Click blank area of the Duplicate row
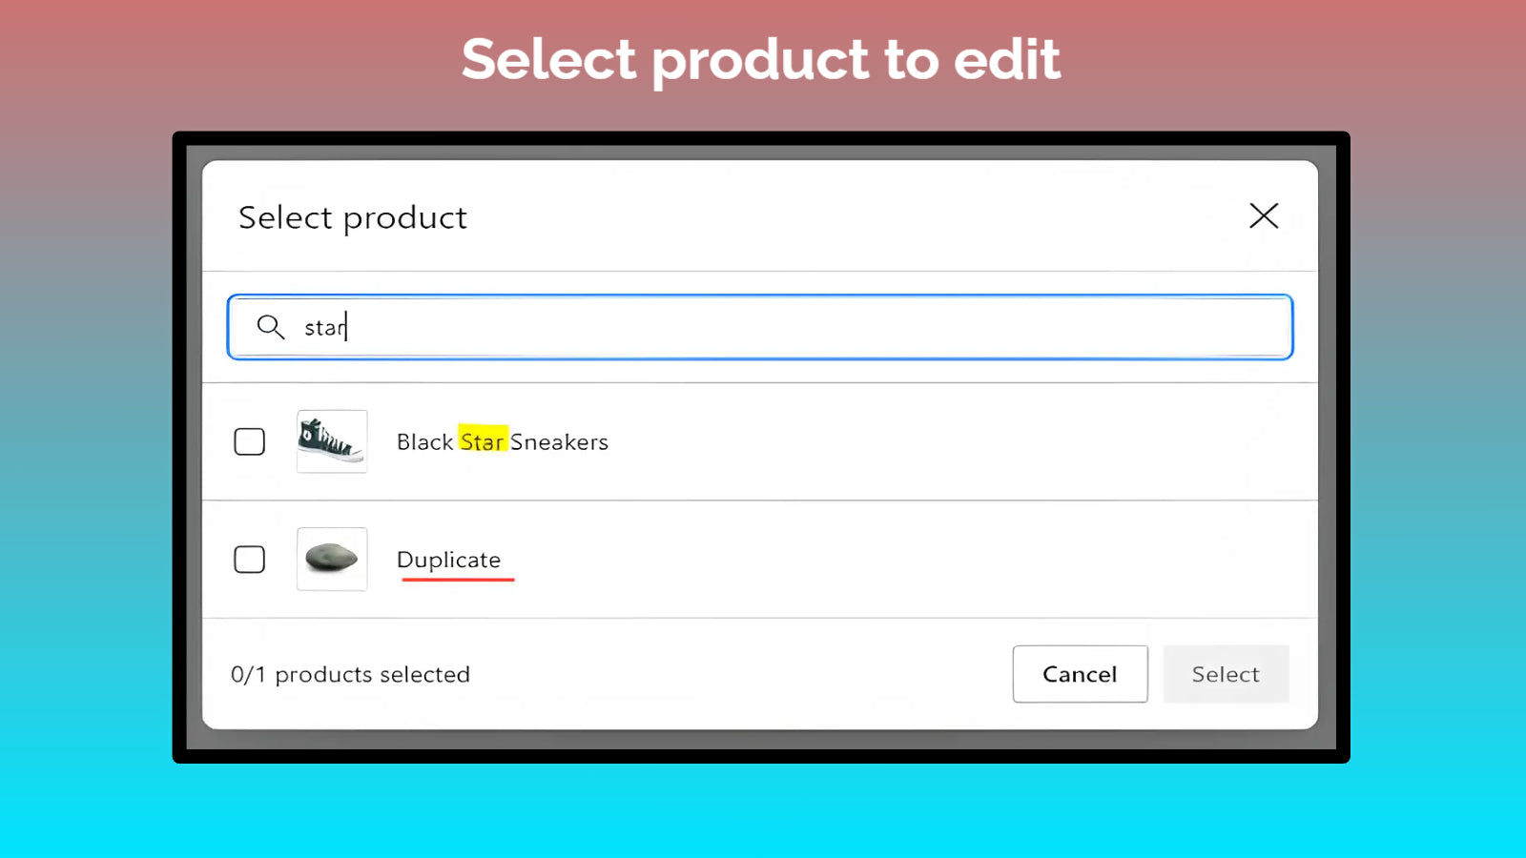The width and height of the screenshot is (1526, 858). coord(954,560)
